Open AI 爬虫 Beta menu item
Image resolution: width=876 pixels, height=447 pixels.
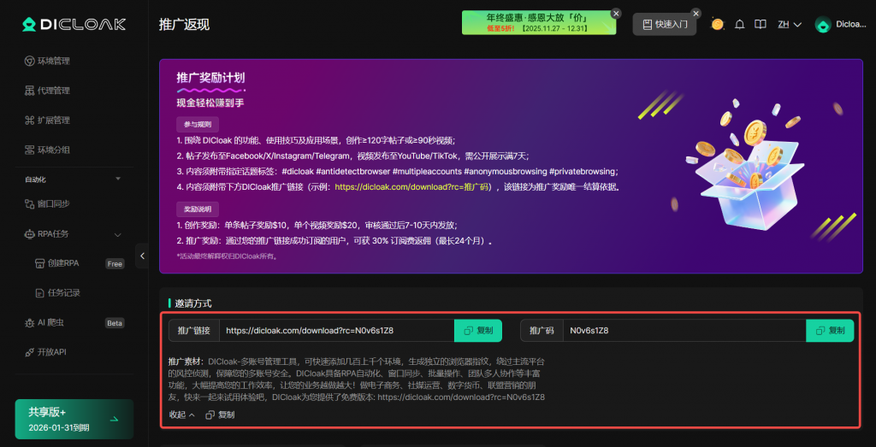click(x=51, y=322)
